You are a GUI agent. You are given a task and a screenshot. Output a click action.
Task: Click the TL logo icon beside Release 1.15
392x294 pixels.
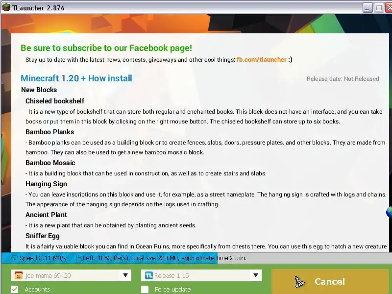149,275
